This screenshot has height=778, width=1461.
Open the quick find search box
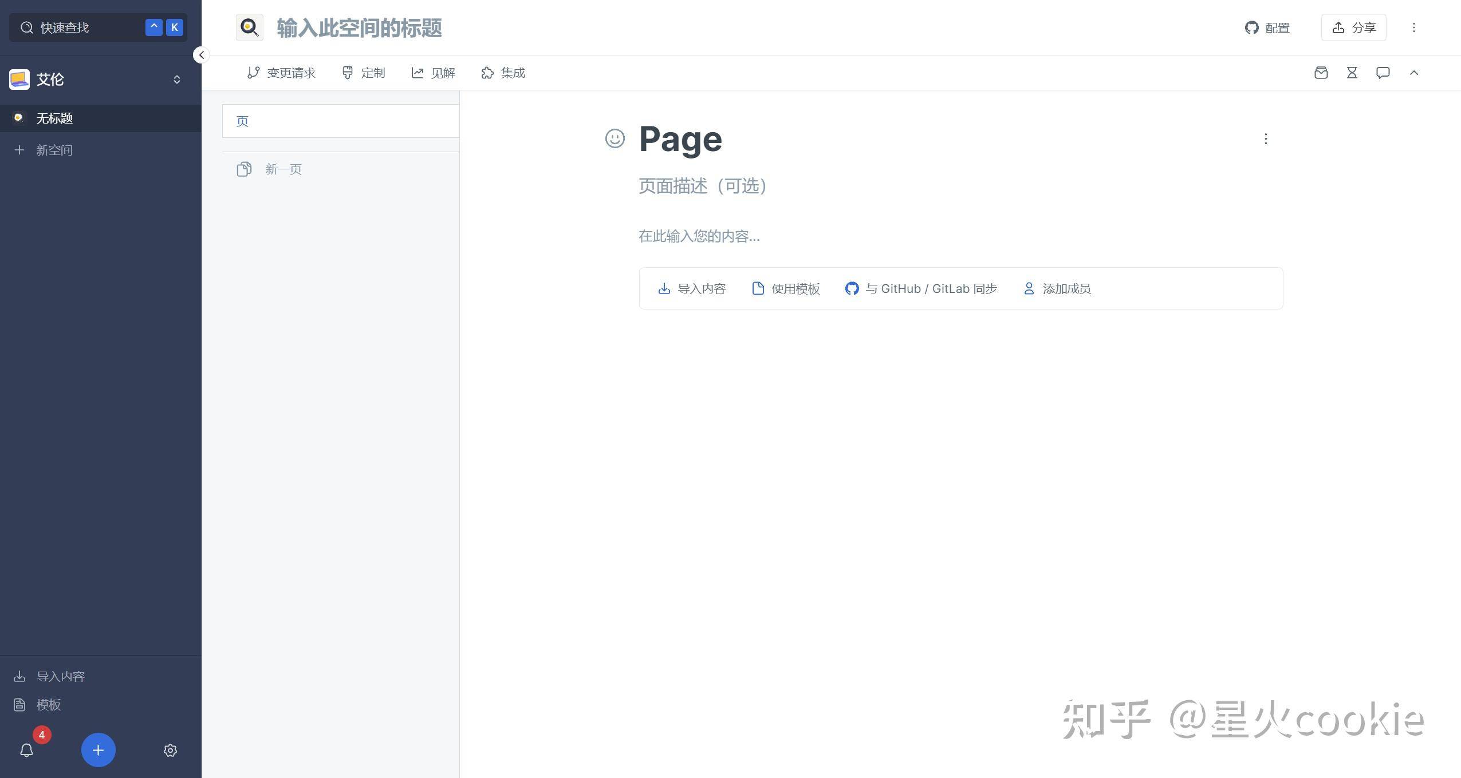pyautogui.click(x=98, y=27)
